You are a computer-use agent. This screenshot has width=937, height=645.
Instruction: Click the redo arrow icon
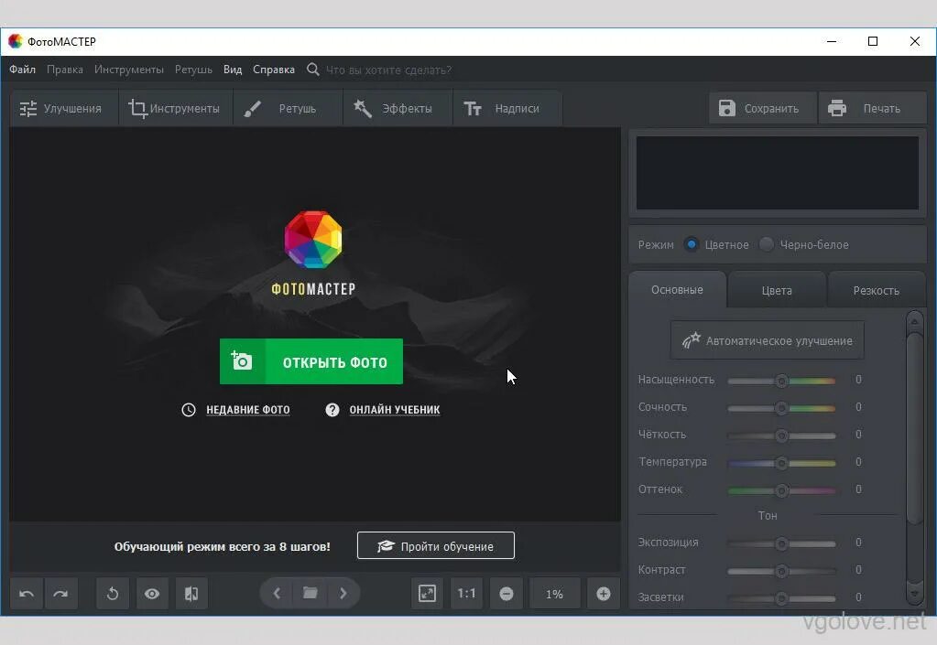click(61, 594)
